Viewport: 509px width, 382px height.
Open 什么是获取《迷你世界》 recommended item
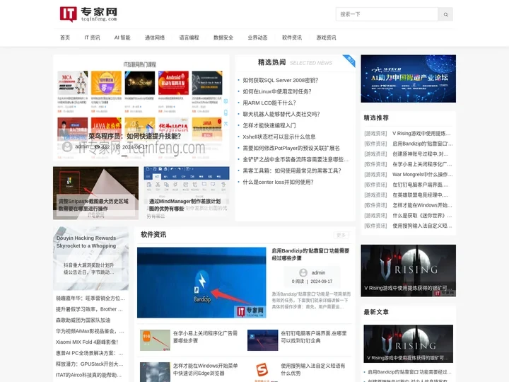[422, 216]
